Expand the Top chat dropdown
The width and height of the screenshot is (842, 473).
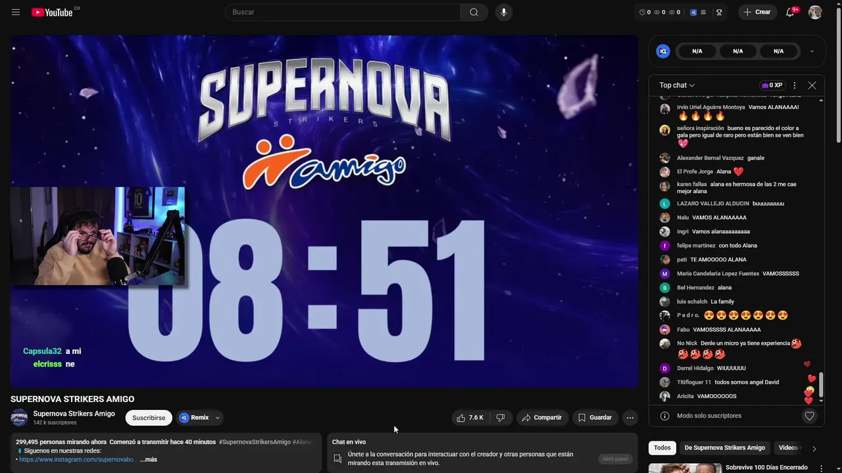(677, 85)
